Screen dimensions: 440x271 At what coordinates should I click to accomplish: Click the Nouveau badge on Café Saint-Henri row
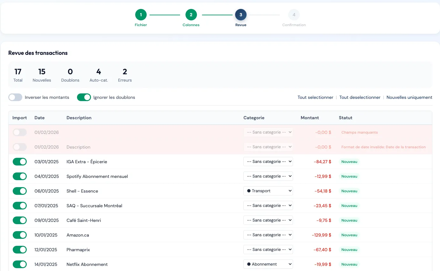(349, 220)
